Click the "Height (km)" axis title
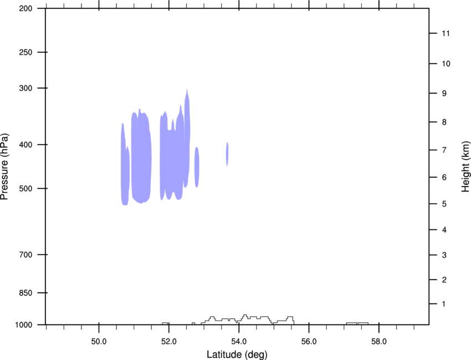The height and width of the screenshot is (360, 471). tap(465, 166)
